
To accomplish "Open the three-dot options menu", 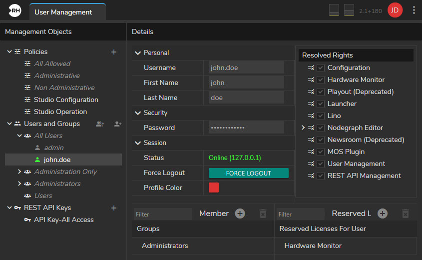I will [414, 10].
